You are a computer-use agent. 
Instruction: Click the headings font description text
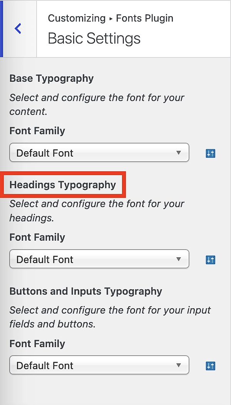coord(97,211)
